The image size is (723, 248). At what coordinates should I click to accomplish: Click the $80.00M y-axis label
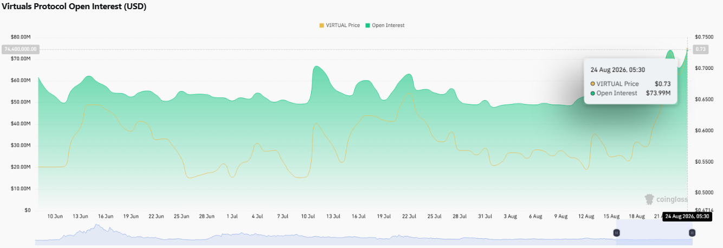pyautogui.click(x=21, y=37)
